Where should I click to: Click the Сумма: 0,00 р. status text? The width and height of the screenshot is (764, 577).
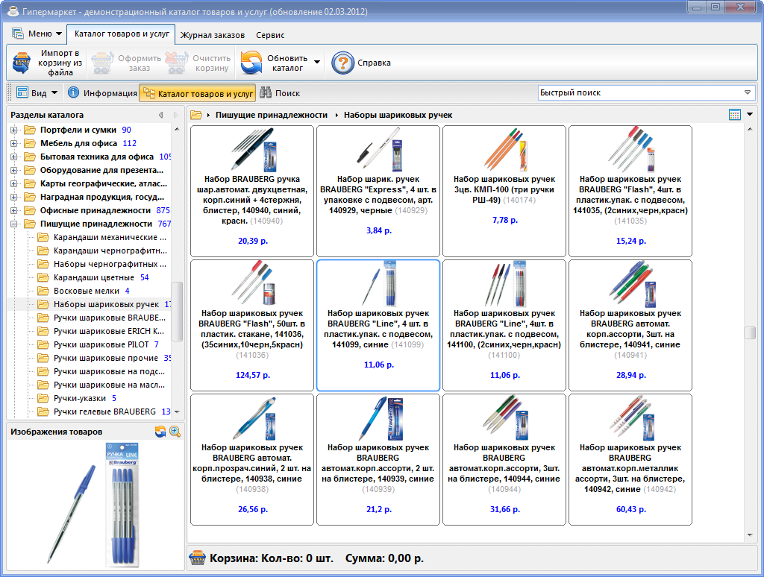(x=384, y=558)
